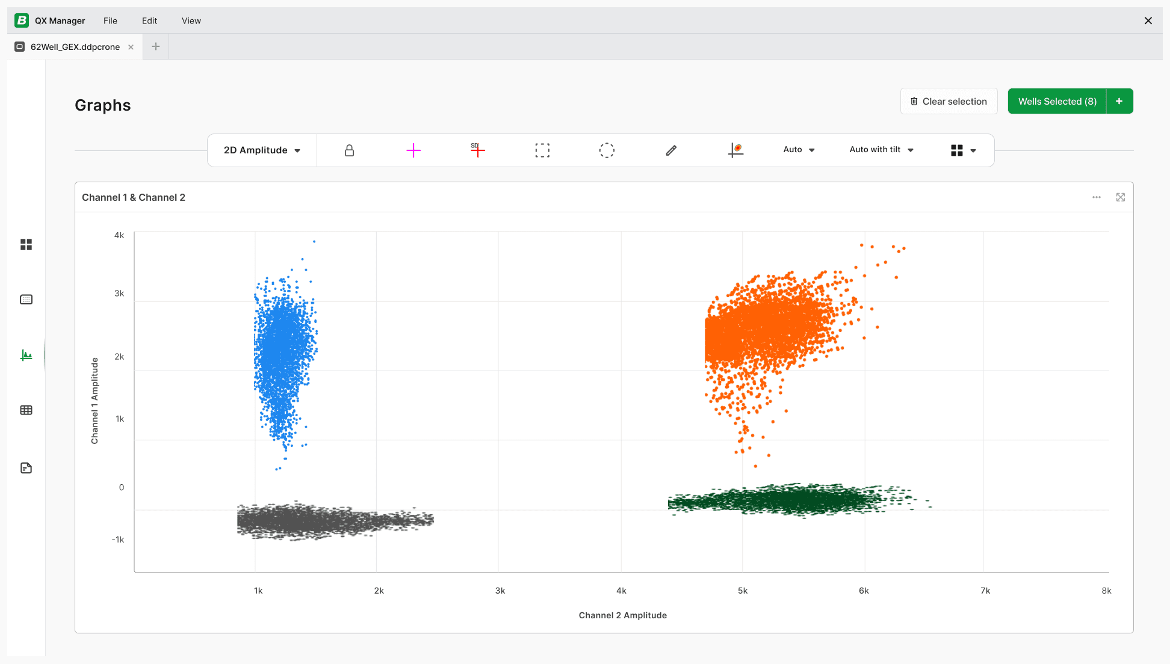Expand the Channel 1 & Channel 2 graph
Screen dimensions: 1170x664
point(1120,197)
